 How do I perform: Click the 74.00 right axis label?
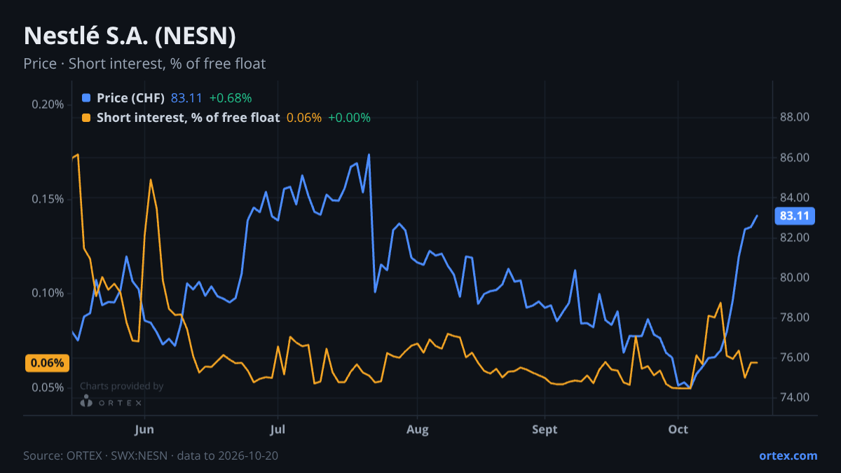tap(795, 397)
